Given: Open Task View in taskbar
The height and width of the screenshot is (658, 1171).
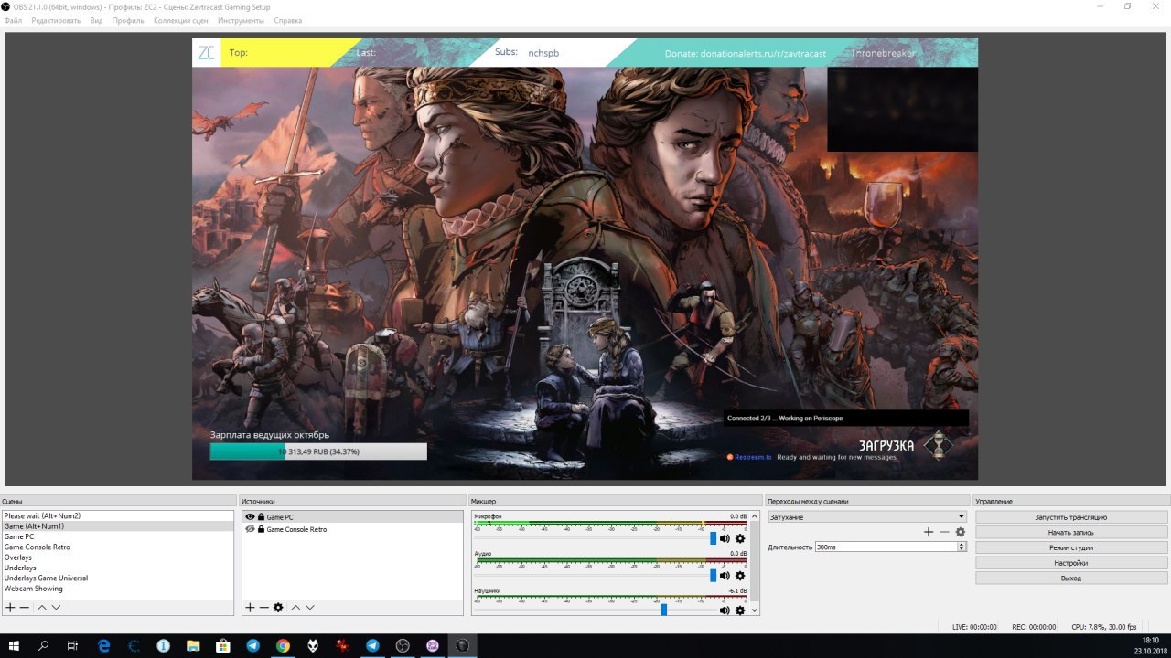Looking at the screenshot, I should [72, 645].
